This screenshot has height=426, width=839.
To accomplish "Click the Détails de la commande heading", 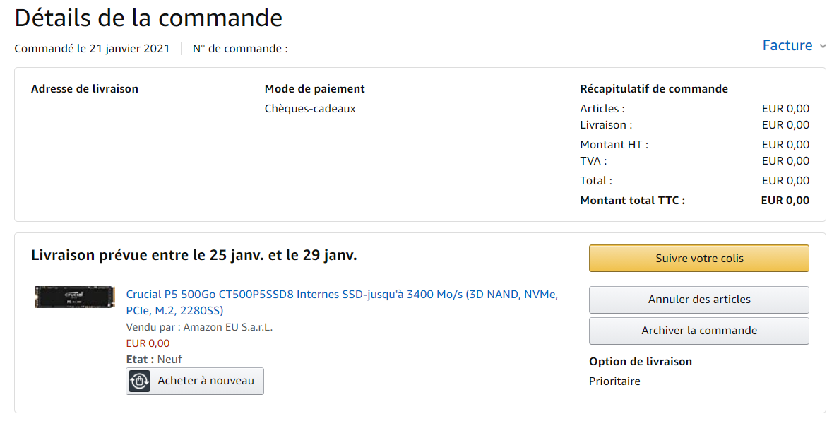I will pos(148,18).
